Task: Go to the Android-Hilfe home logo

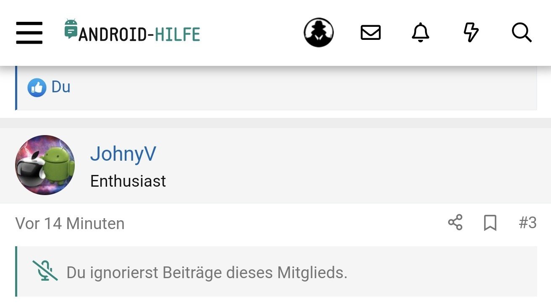Action: (x=132, y=31)
